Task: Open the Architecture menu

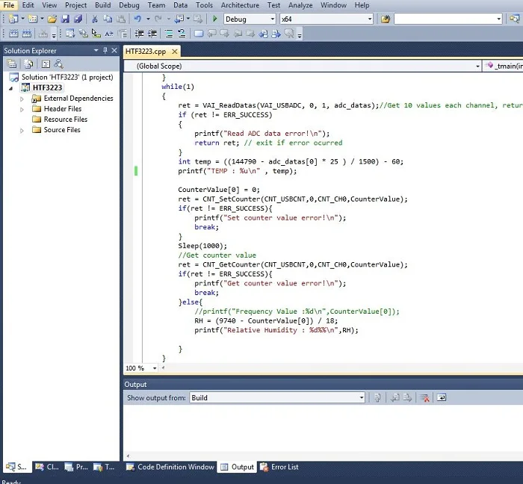Action: click(240, 5)
